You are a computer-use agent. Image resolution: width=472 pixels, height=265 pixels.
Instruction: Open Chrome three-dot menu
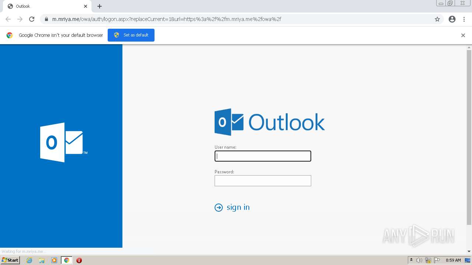point(464,19)
